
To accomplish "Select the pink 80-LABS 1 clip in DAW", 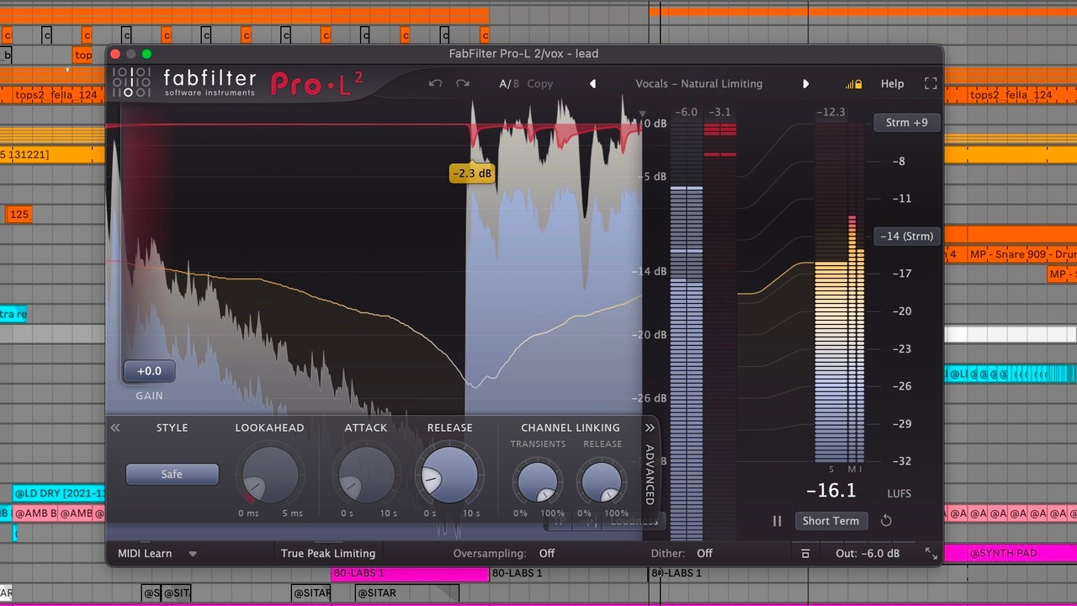I will click(x=410, y=574).
